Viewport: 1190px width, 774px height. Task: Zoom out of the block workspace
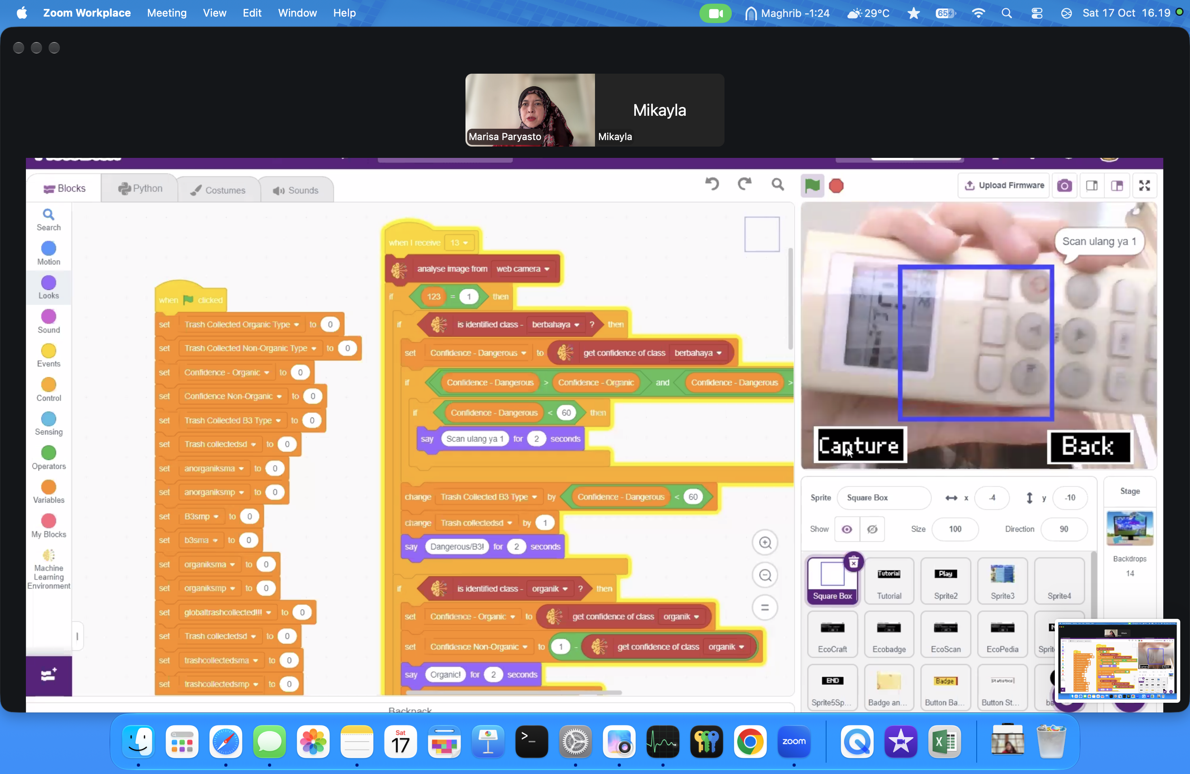pos(765,575)
